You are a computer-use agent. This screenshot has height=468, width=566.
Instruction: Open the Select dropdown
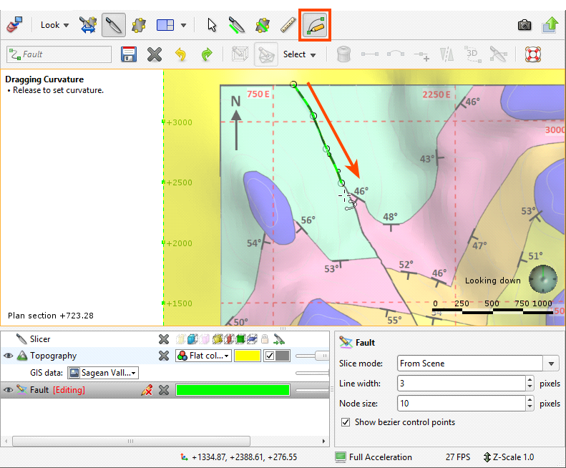point(299,54)
